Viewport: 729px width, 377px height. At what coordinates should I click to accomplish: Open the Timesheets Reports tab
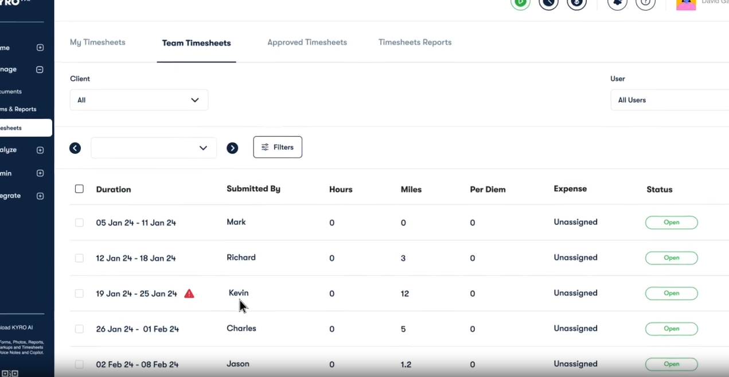[x=415, y=42]
